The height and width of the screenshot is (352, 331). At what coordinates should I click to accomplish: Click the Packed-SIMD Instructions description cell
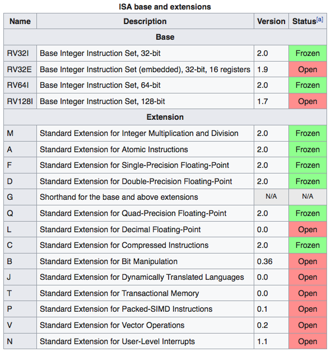pyautogui.click(x=145, y=309)
